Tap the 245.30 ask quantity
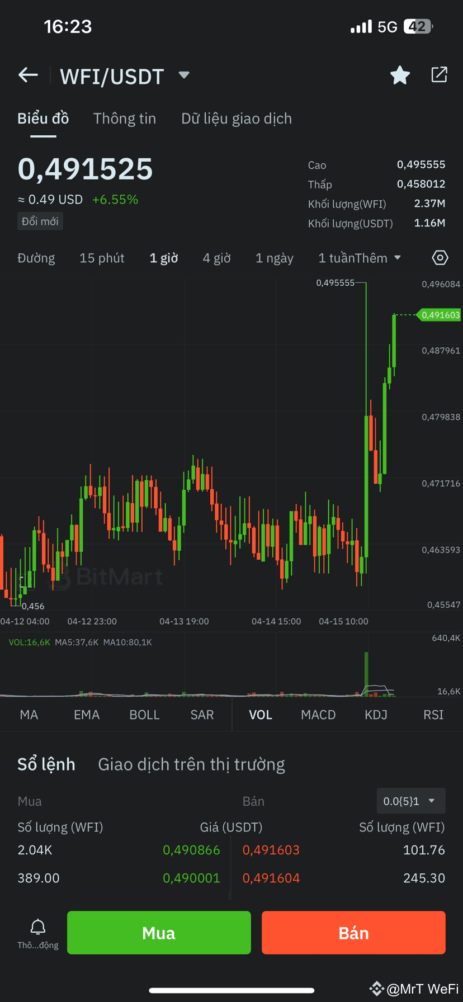Viewport: 463px width, 1002px height. pyautogui.click(x=424, y=878)
